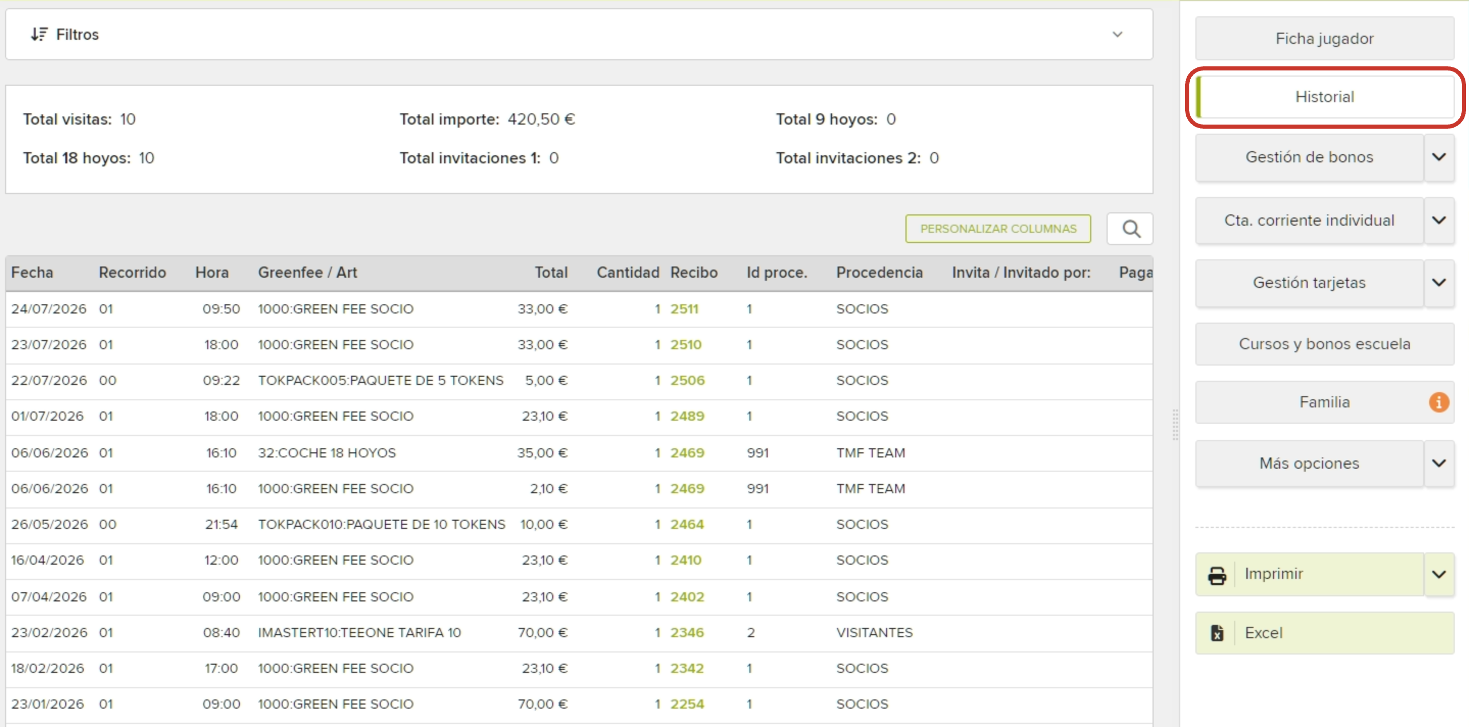Image resolution: width=1469 pixels, height=727 pixels.
Task: Open receipt 2464 link
Action: [687, 525]
